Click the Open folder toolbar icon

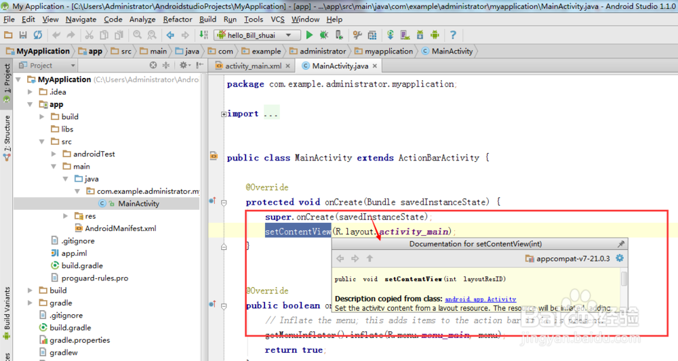(x=8, y=35)
